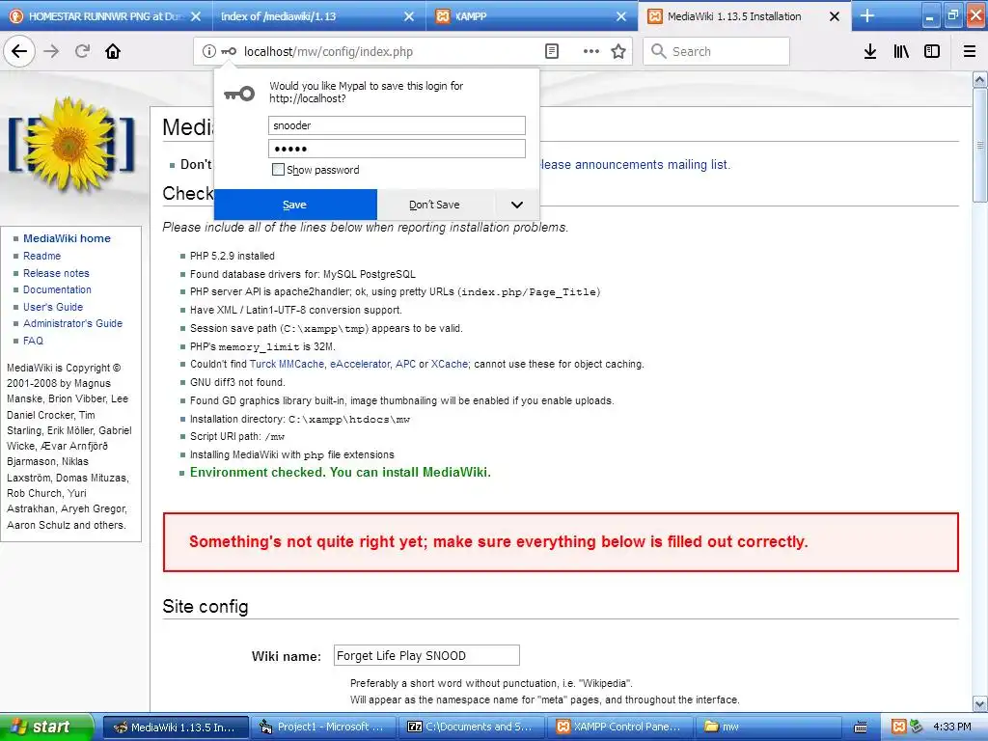Open on-screen keyboard taskbar icon
The image size is (988, 741).
pyautogui.click(x=861, y=727)
